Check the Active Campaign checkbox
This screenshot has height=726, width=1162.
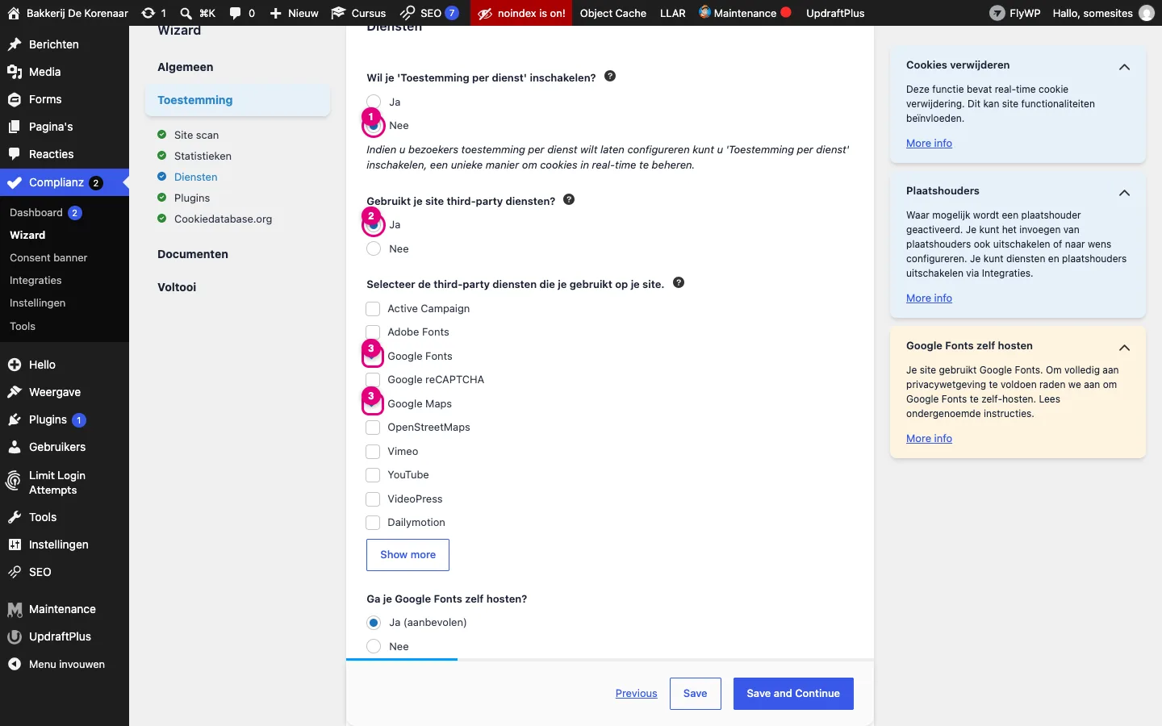(373, 308)
